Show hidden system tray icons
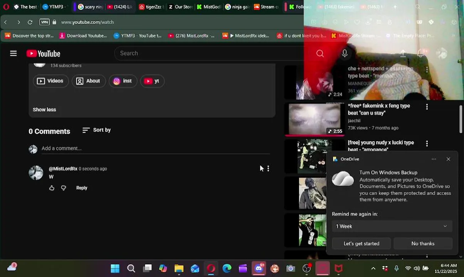This screenshot has width=464, height=277. (x=373, y=269)
